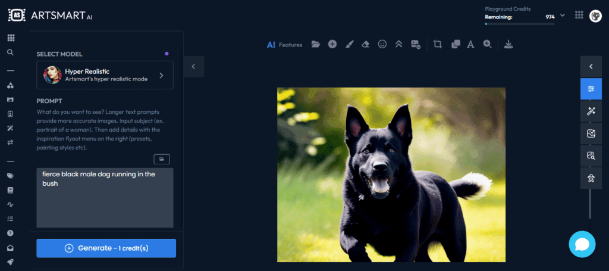Open folder icon in the editor toolbar
The image size is (609, 271).
(316, 44)
